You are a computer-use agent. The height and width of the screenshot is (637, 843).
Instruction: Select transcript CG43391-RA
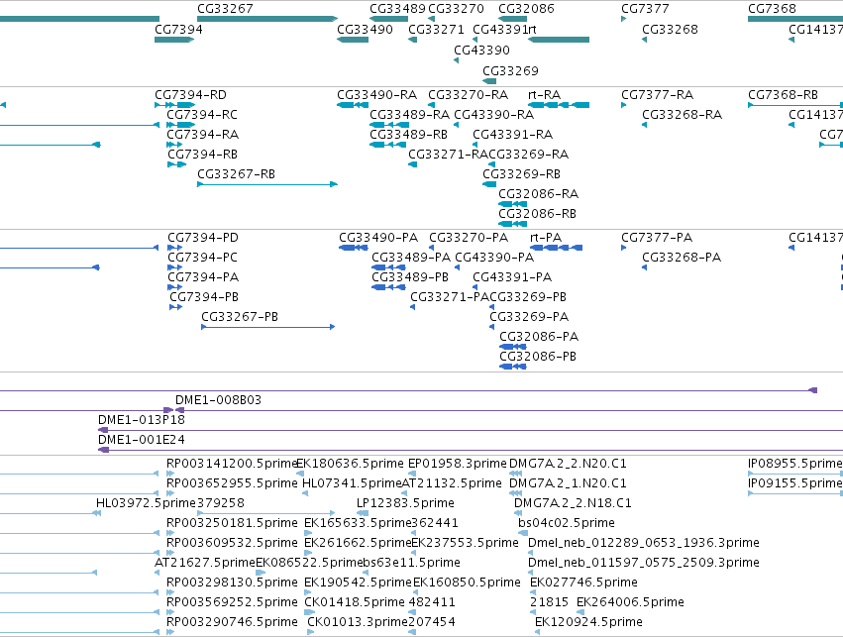coord(513,135)
